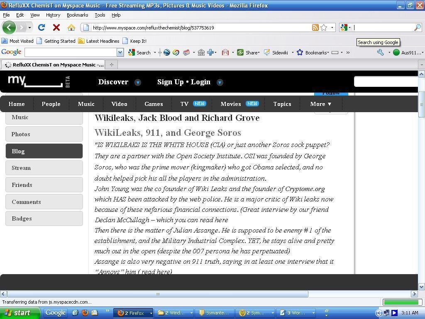Select the RefluXX ChemisT on Myspace Music tab

pyautogui.click(x=53, y=64)
